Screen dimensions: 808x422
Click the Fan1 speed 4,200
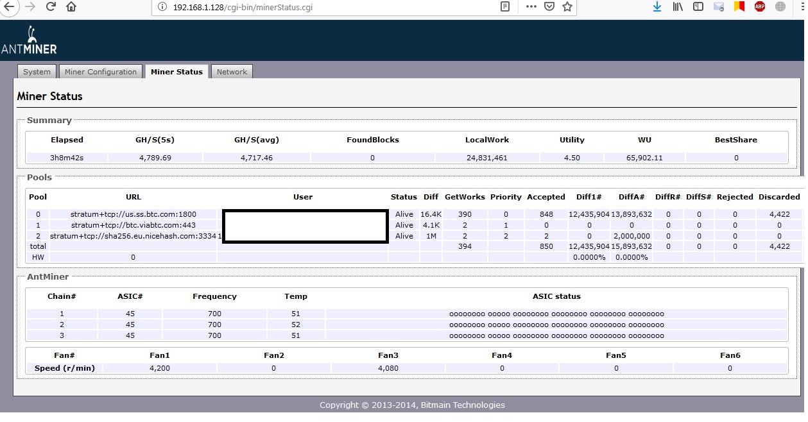pos(159,368)
